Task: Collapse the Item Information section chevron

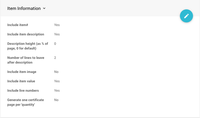Action: tap(44, 8)
